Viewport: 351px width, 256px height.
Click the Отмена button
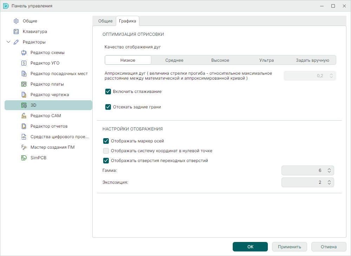coord(329,247)
